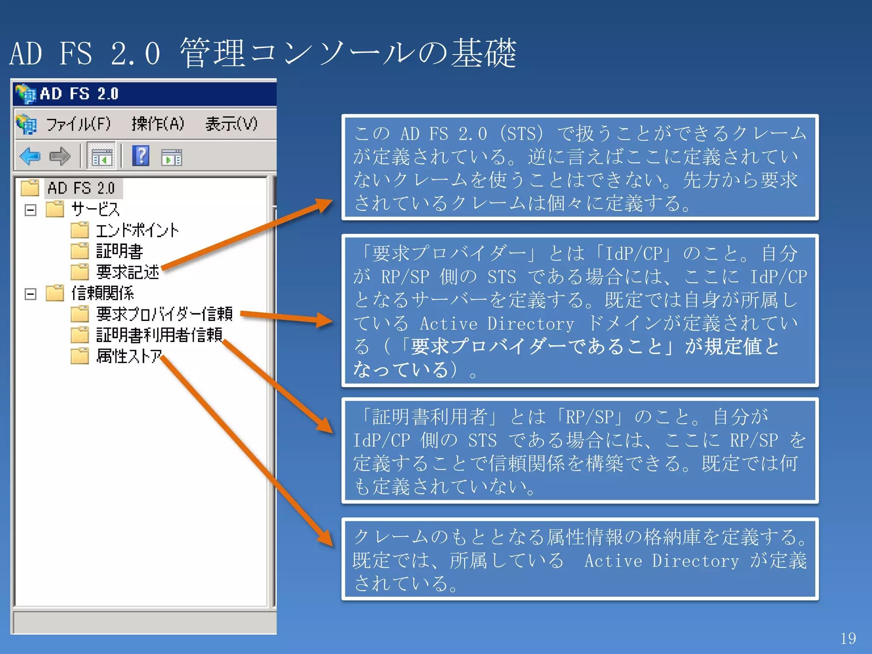Click the folder icon next to エンドポイント
The height and width of the screenshot is (654, 872).
tap(80, 230)
